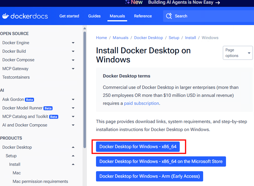Download Docker Desktop for Windows Arm
The width and height of the screenshot is (254, 186).
[x=149, y=176]
